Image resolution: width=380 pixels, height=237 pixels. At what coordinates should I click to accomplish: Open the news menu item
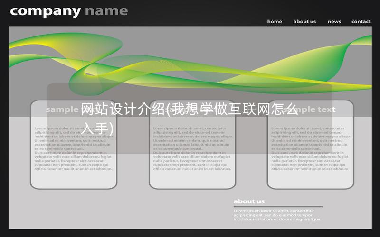334,21
